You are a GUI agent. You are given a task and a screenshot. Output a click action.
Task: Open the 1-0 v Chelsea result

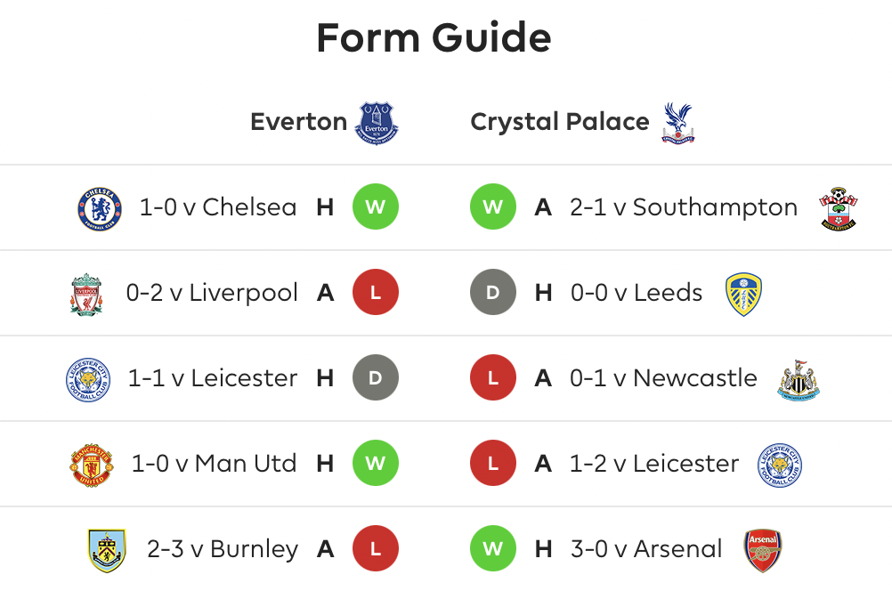[x=218, y=207]
